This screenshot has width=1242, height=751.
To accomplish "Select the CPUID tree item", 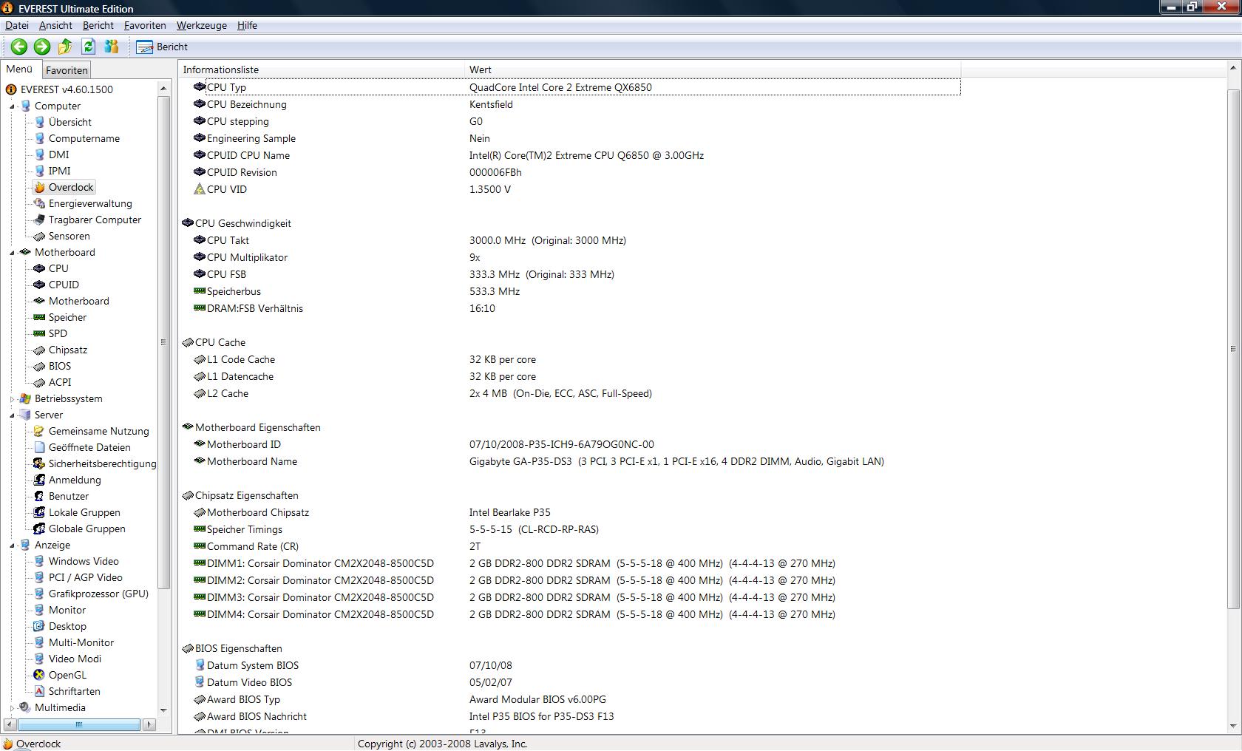I will point(64,285).
